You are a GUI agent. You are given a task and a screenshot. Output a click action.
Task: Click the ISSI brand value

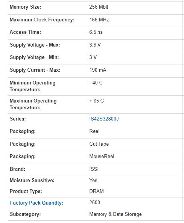(x=94, y=169)
